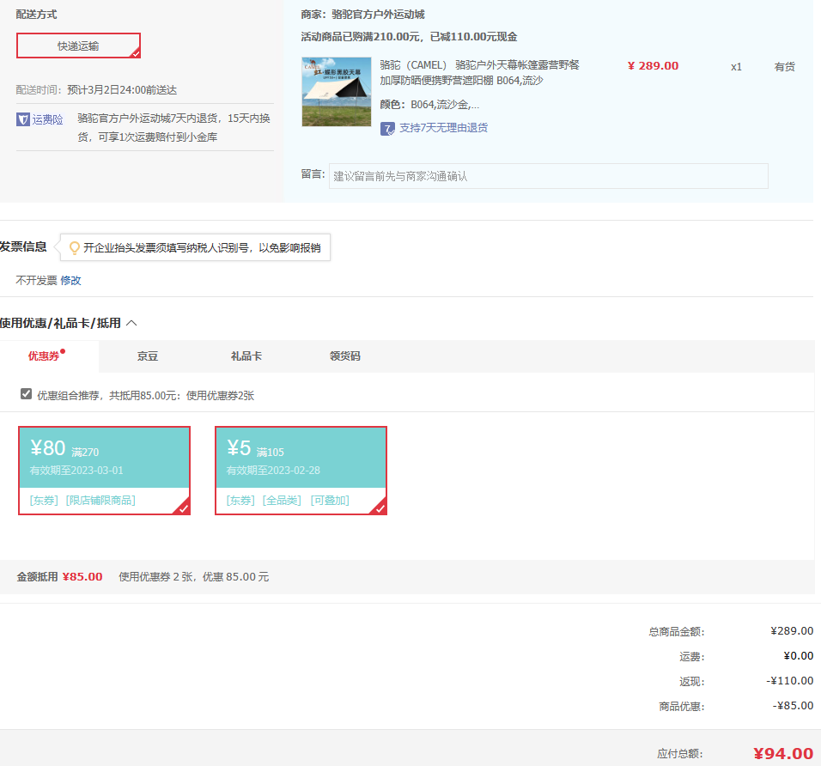The width and height of the screenshot is (821, 766).
Task: Open the 运费险 freight insurance link
Action: pos(47,119)
